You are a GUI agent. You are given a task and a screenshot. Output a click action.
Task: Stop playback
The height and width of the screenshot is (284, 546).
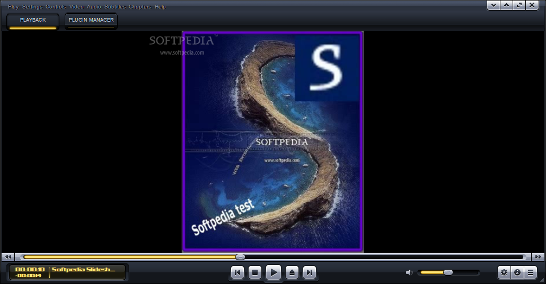(255, 272)
